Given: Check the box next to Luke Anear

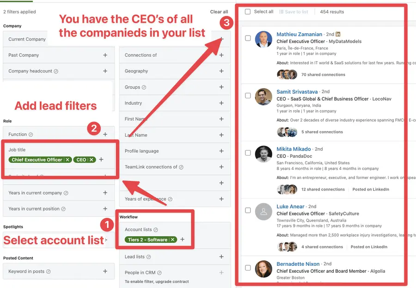Looking at the screenshot, I should coord(248,210).
